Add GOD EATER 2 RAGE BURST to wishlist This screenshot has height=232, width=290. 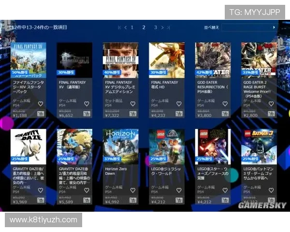(271, 104)
